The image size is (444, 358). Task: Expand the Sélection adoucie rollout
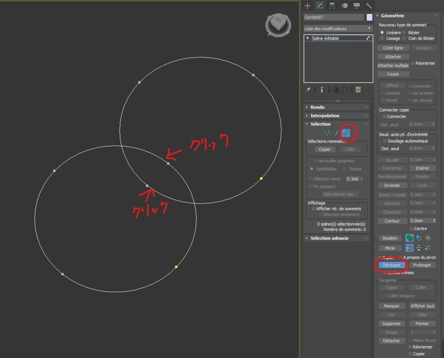pos(329,238)
